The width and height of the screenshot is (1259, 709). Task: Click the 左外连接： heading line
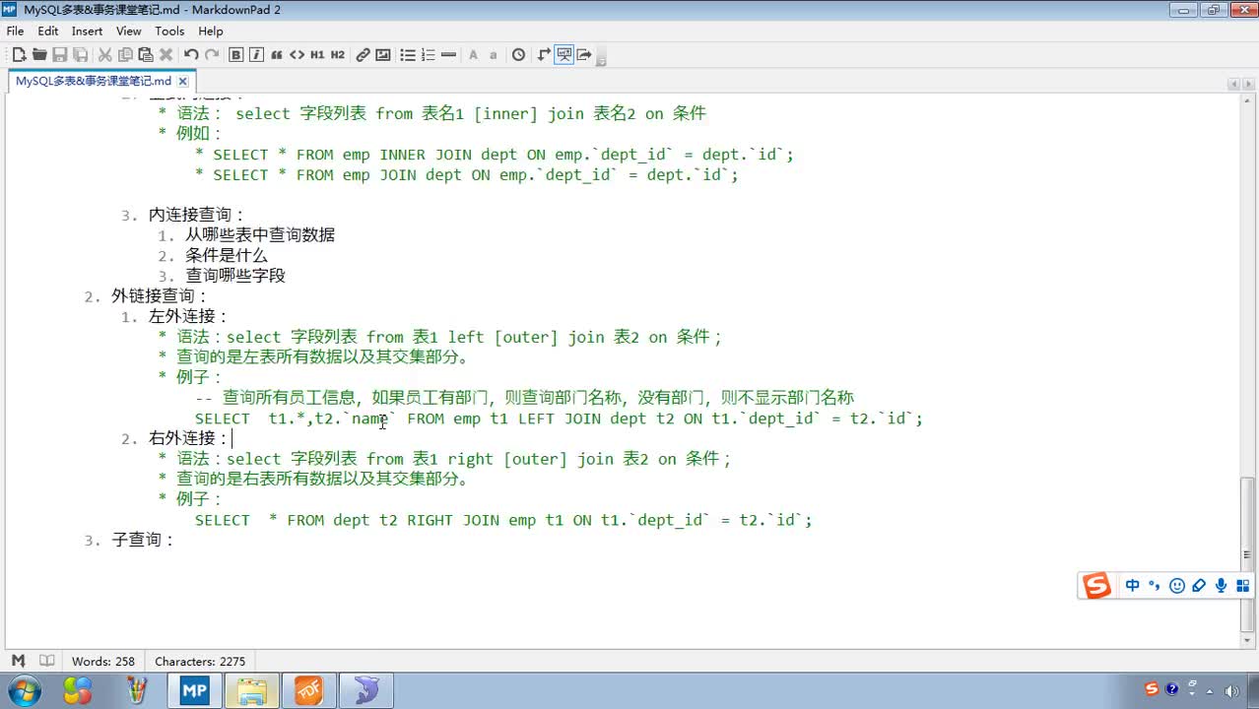coord(188,316)
